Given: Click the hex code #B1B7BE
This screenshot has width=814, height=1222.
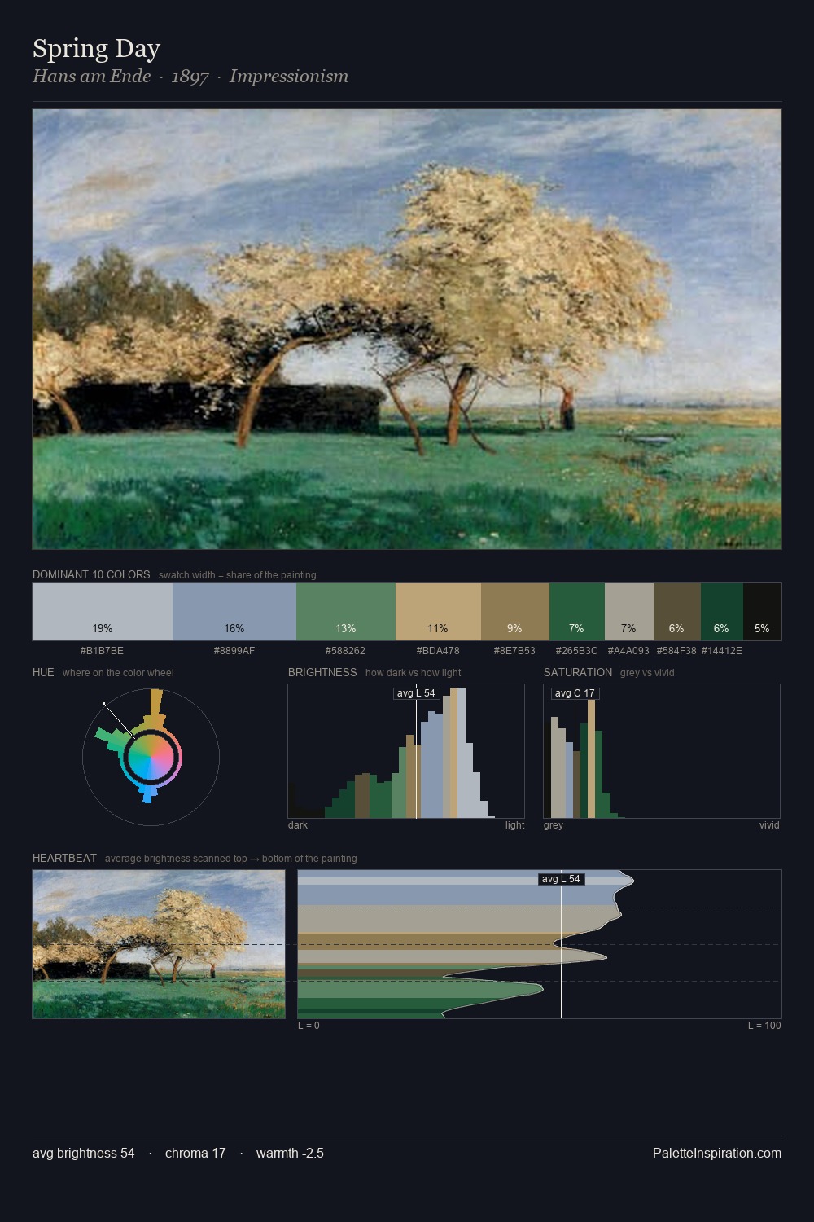Looking at the screenshot, I should (x=103, y=651).
